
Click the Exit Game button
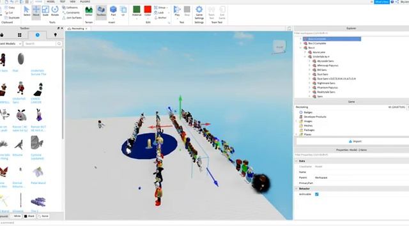222,12
